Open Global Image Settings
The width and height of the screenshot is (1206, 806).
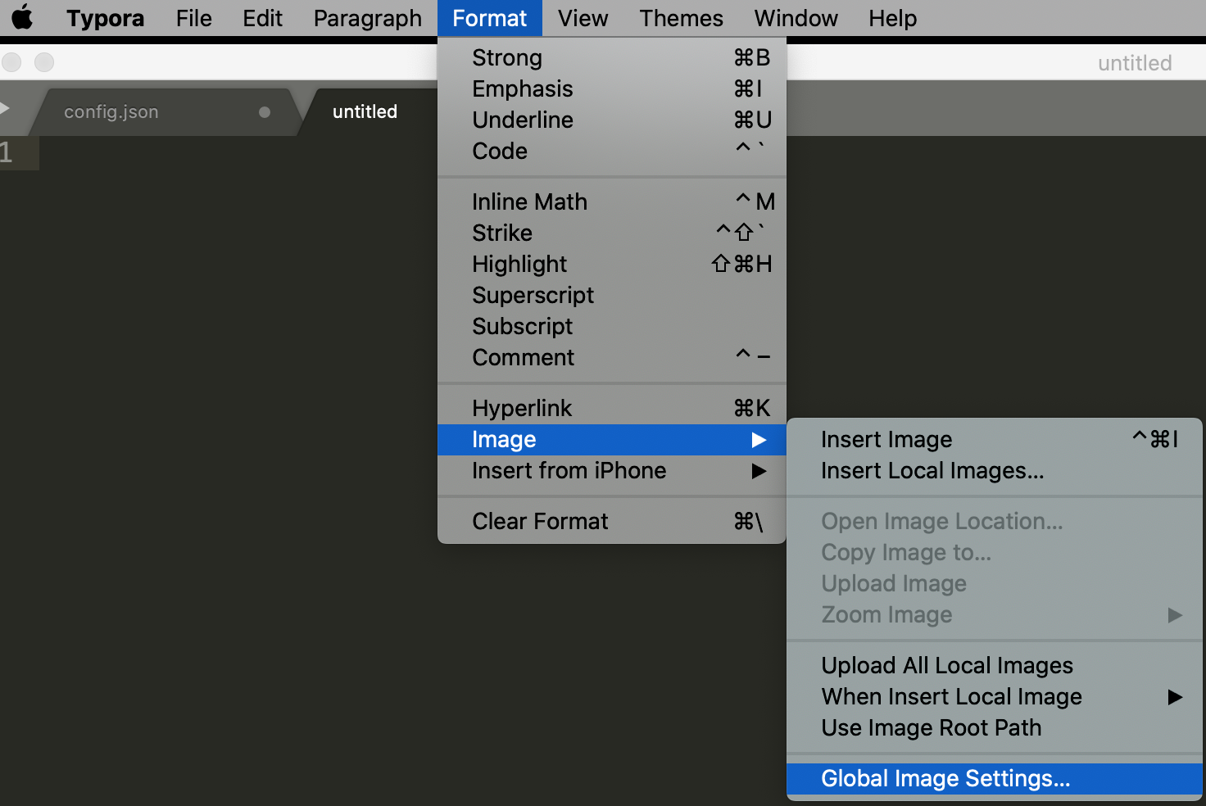[945, 779]
